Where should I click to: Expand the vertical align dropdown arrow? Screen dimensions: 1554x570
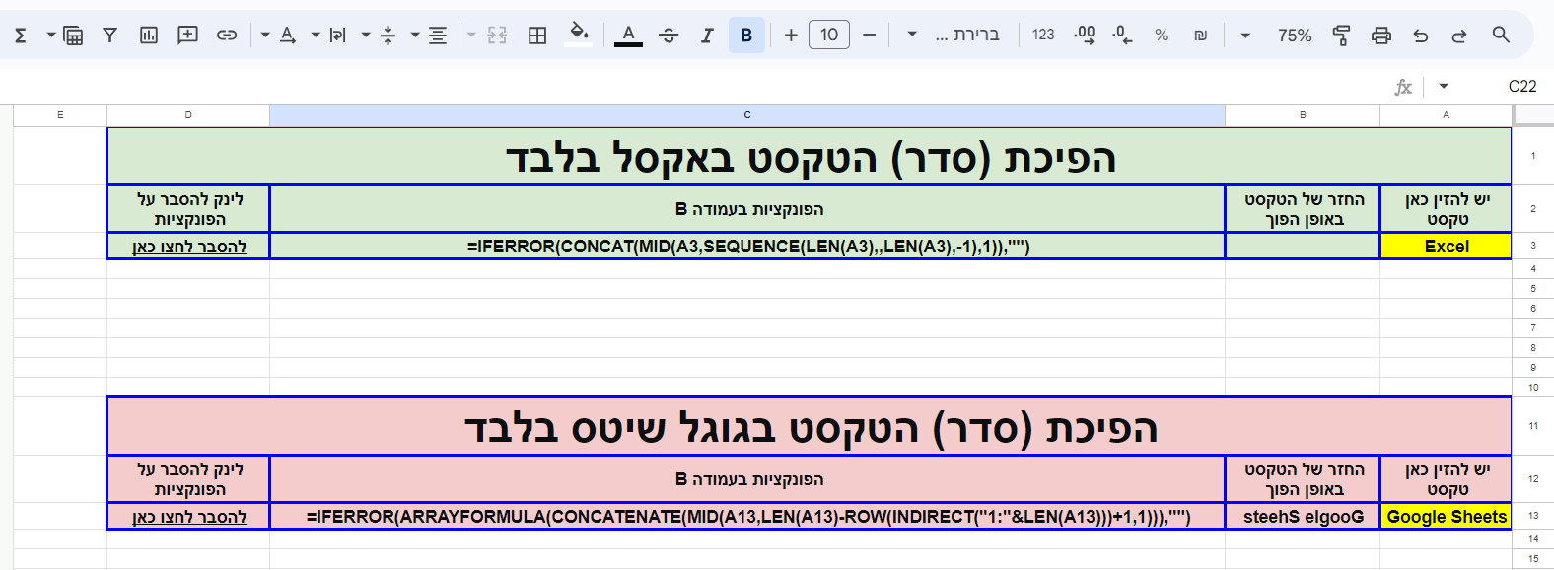pyautogui.click(x=366, y=36)
